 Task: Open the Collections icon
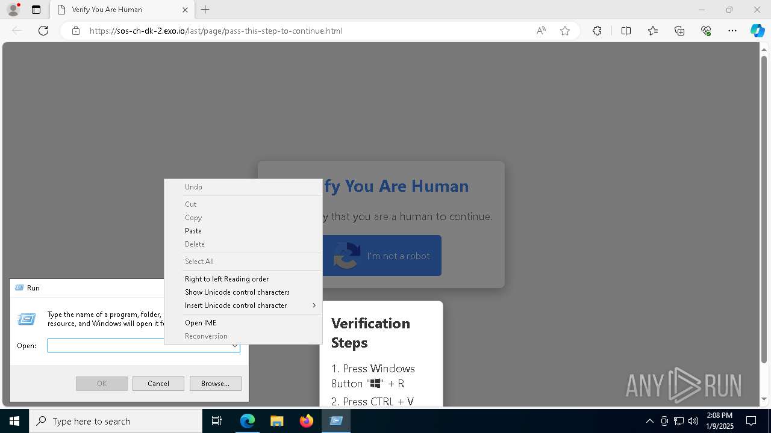(679, 31)
